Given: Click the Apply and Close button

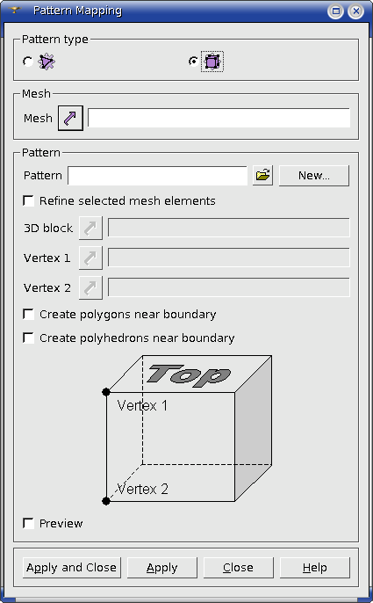Looking at the screenshot, I should (71, 568).
